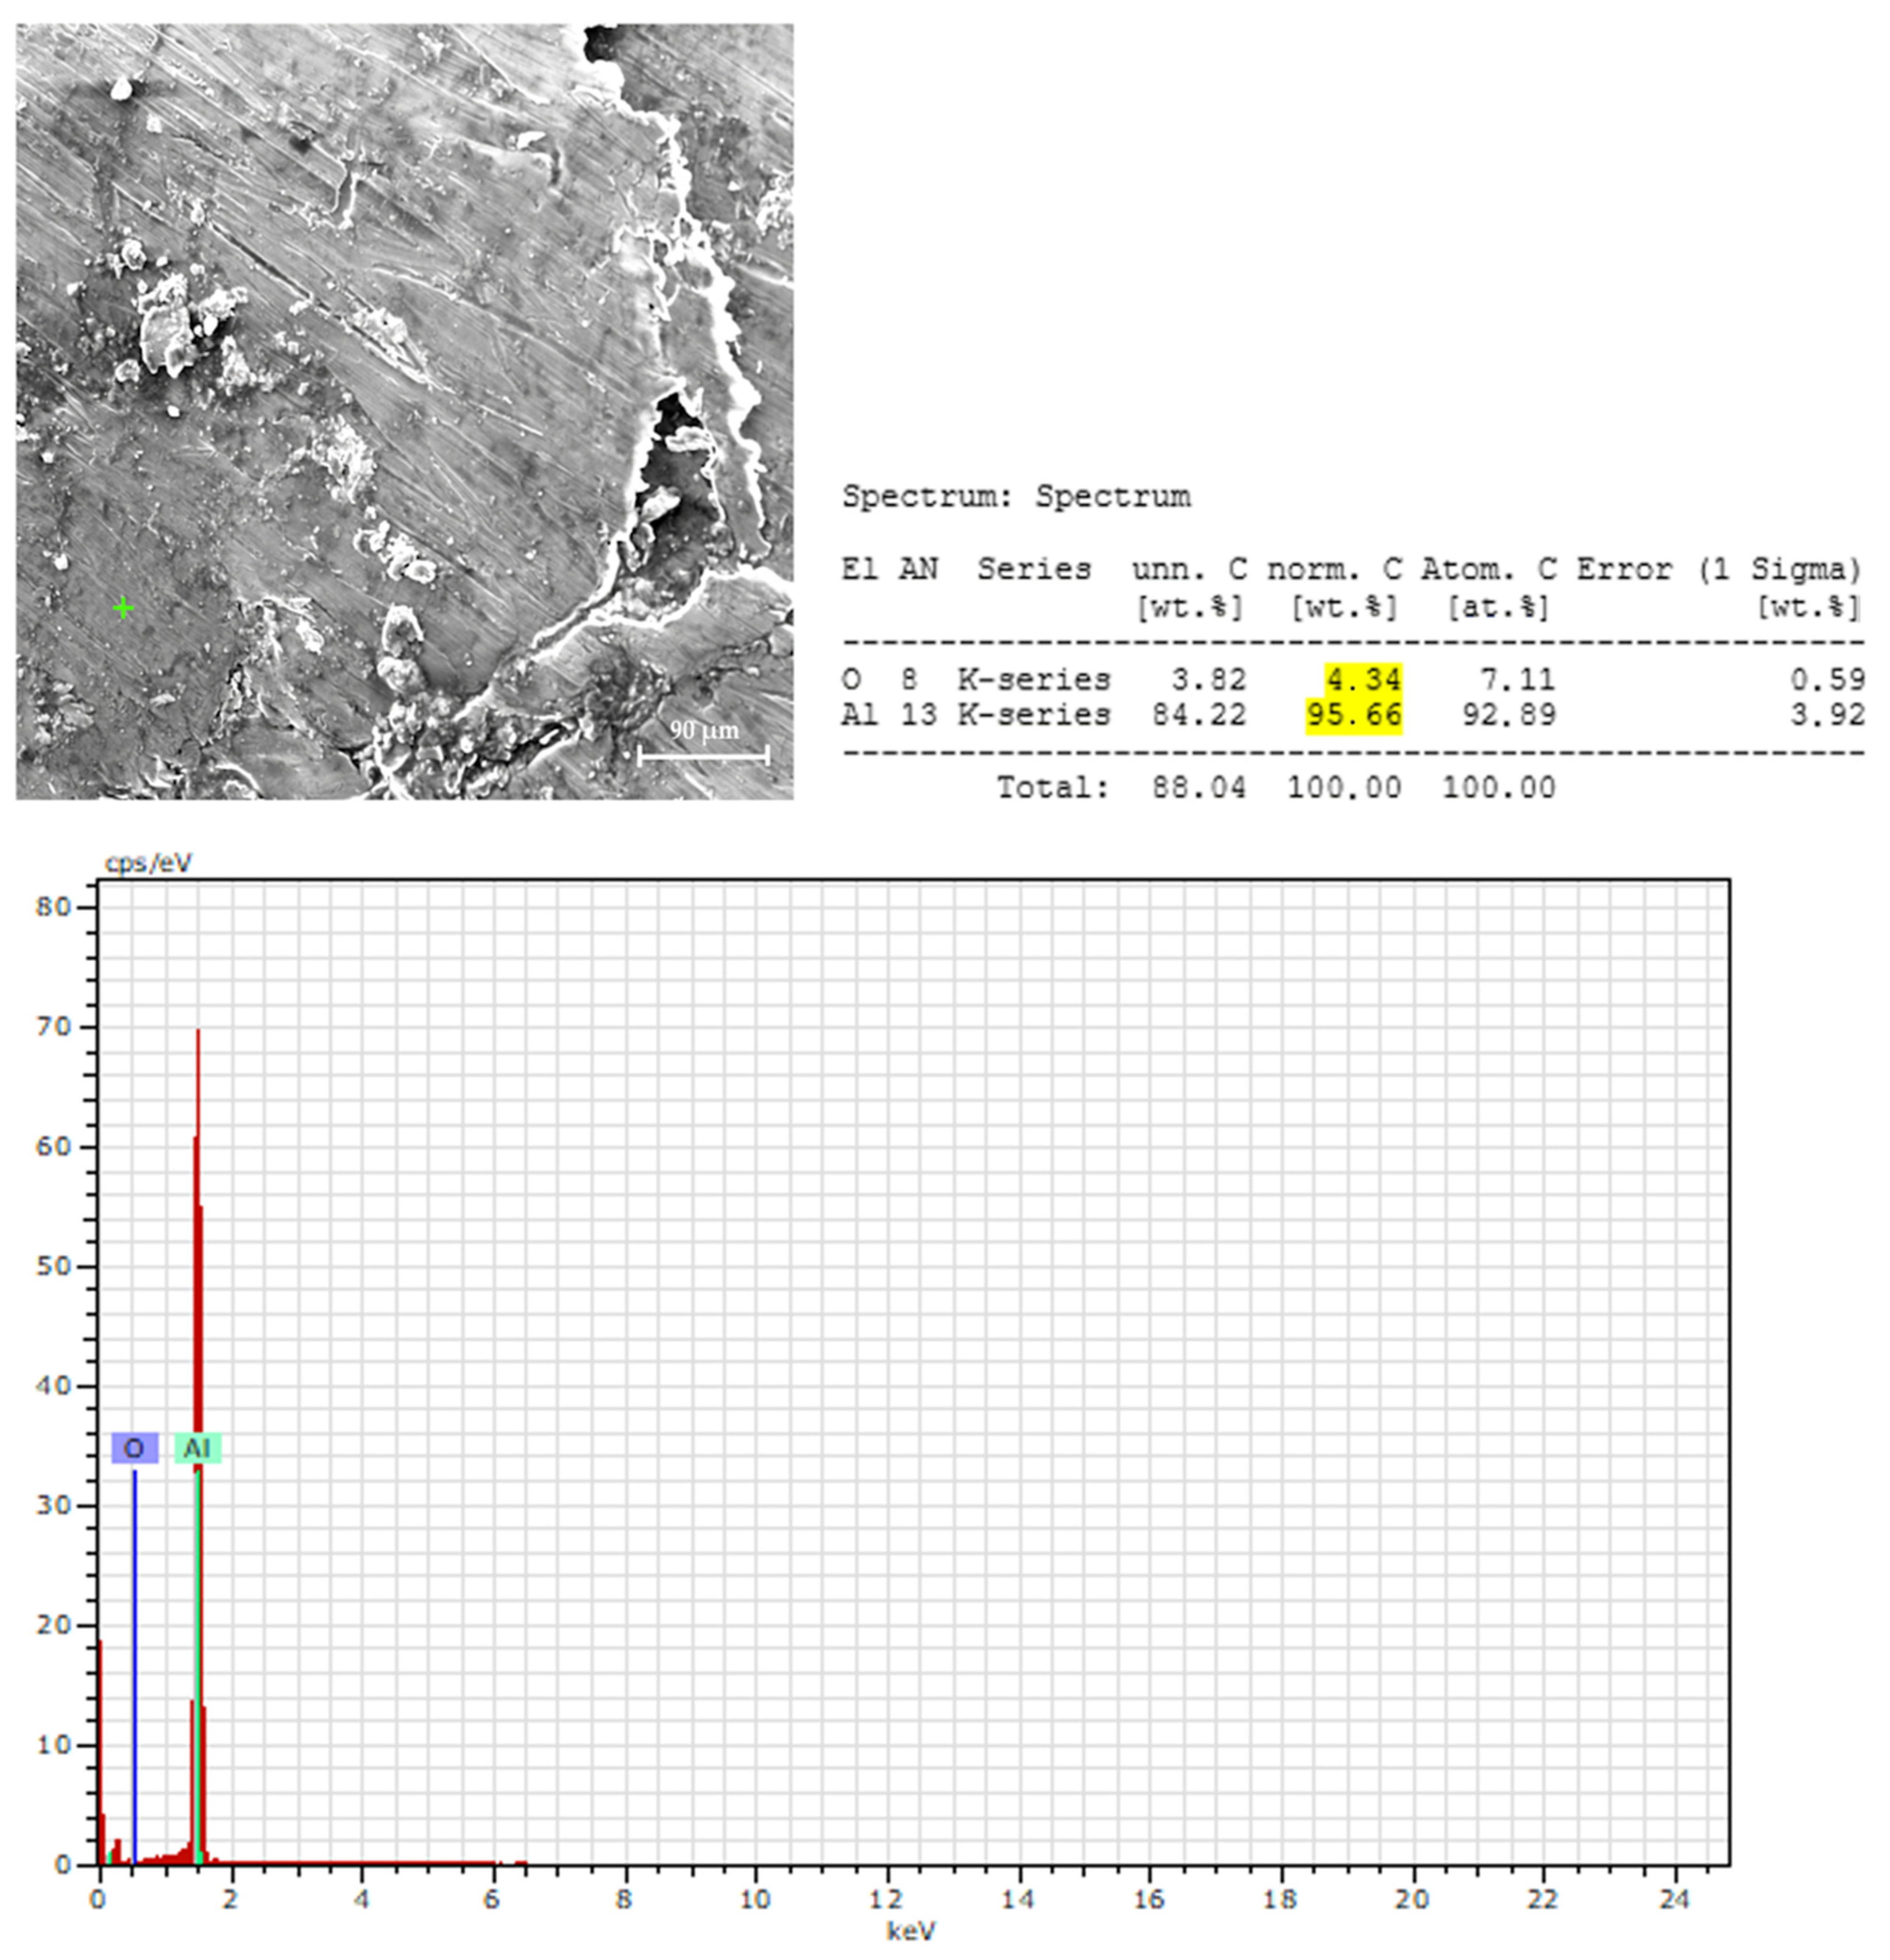Viewport: 1890px width, 1960px height.
Task: Click the error value 3.92
Action: (x=1827, y=715)
